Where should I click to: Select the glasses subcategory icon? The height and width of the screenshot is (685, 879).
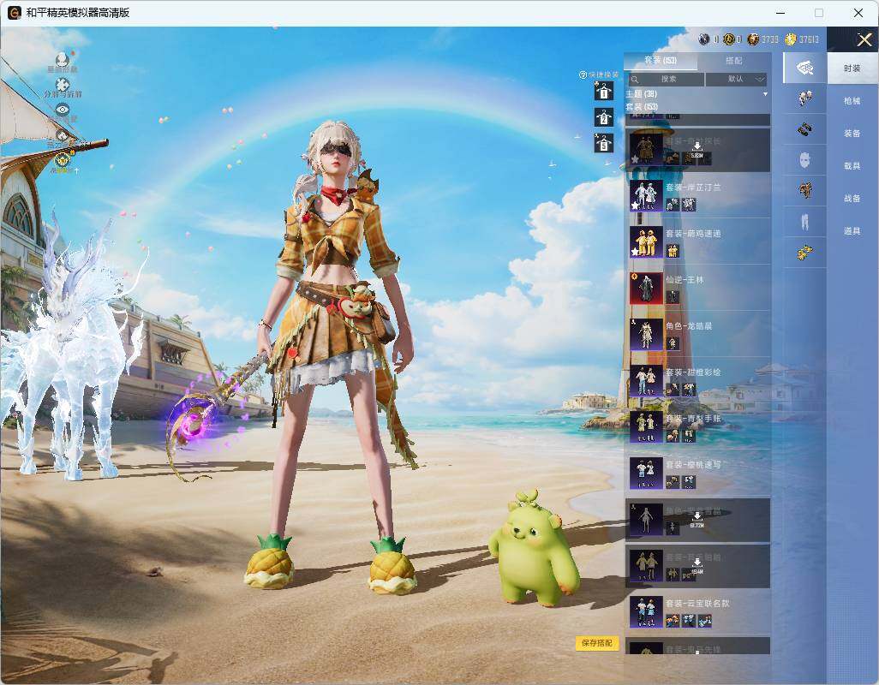(805, 129)
